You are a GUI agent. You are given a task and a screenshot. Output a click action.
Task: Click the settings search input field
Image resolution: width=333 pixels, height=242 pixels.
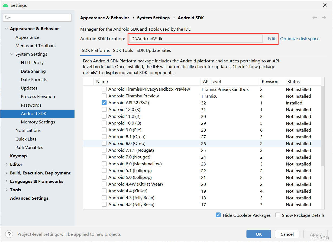pyautogui.click(x=37, y=18)
